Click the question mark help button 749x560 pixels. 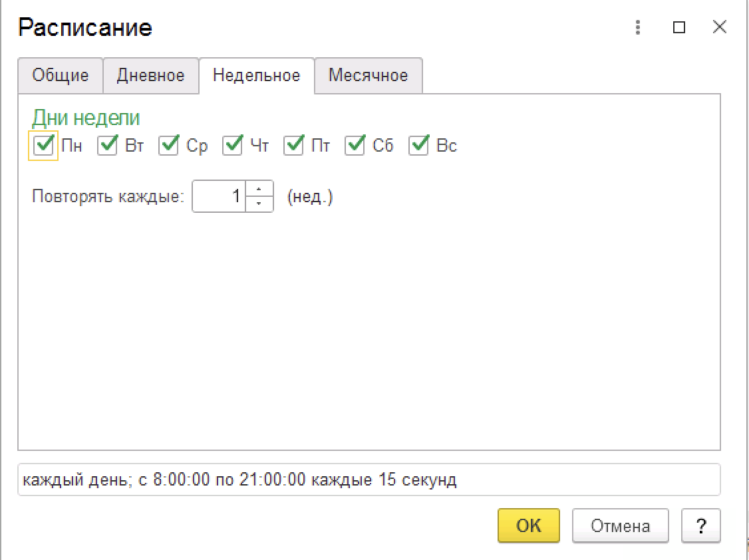click(700, 526)
